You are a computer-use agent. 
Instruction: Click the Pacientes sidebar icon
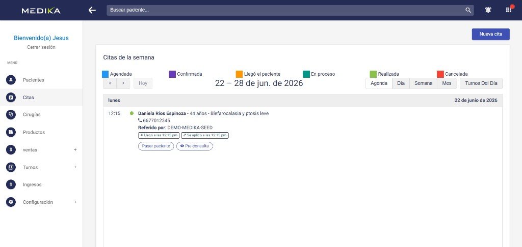pos(11,80)
